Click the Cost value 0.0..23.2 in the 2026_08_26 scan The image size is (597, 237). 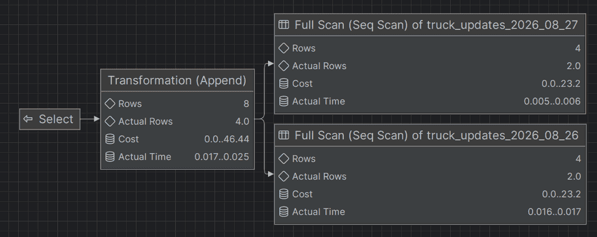pos(562,194)
